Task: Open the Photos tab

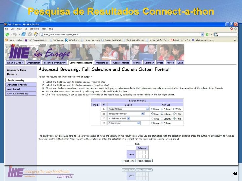Action: (170, 63)
